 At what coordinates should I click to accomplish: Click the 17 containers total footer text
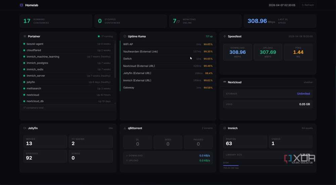pyautogui.click(x=33, y=108)
